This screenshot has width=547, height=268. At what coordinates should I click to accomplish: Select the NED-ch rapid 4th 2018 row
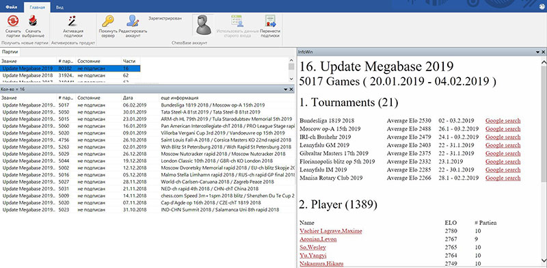(x=148, y=189)
